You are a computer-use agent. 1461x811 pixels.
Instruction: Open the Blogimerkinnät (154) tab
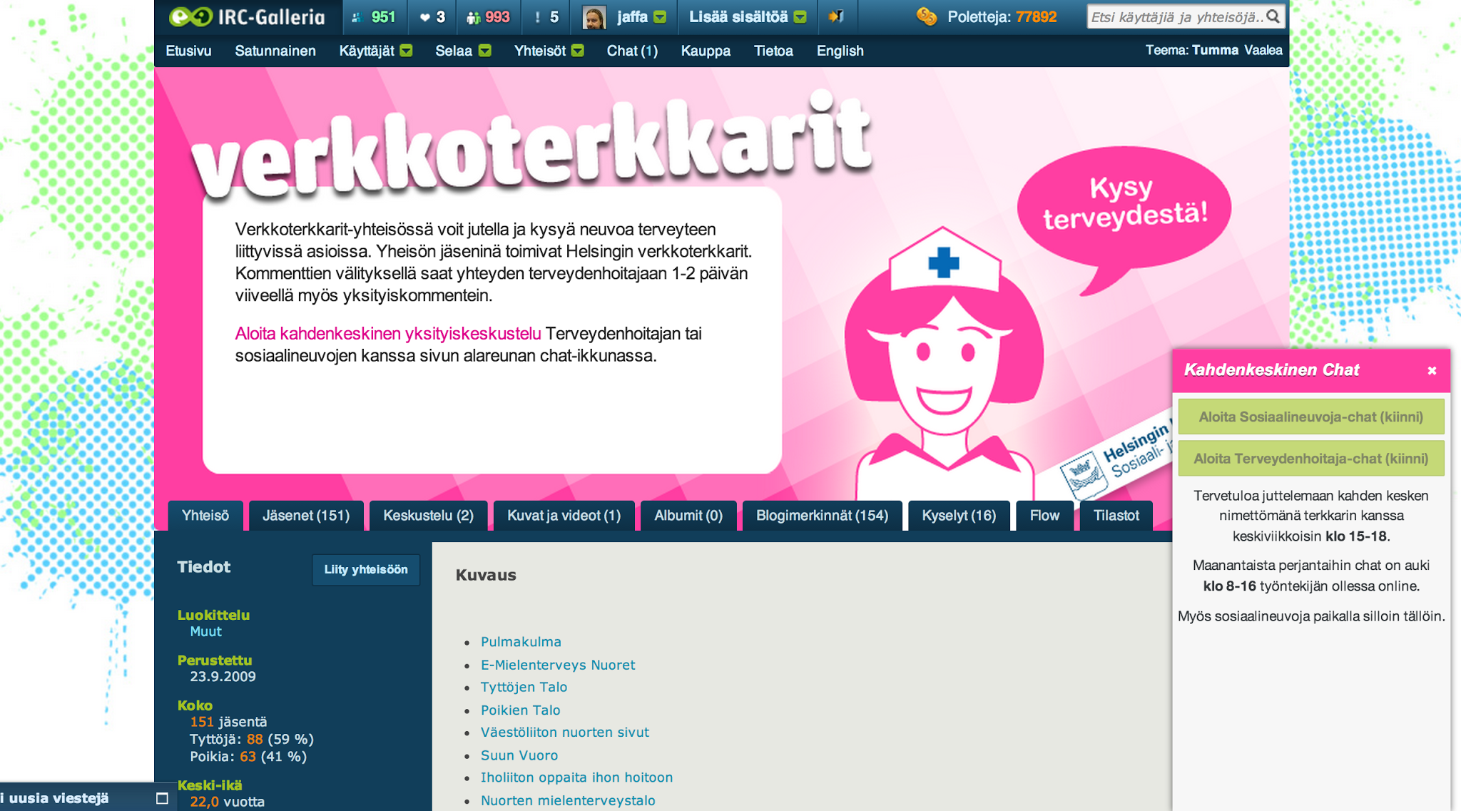coord(822,516)
